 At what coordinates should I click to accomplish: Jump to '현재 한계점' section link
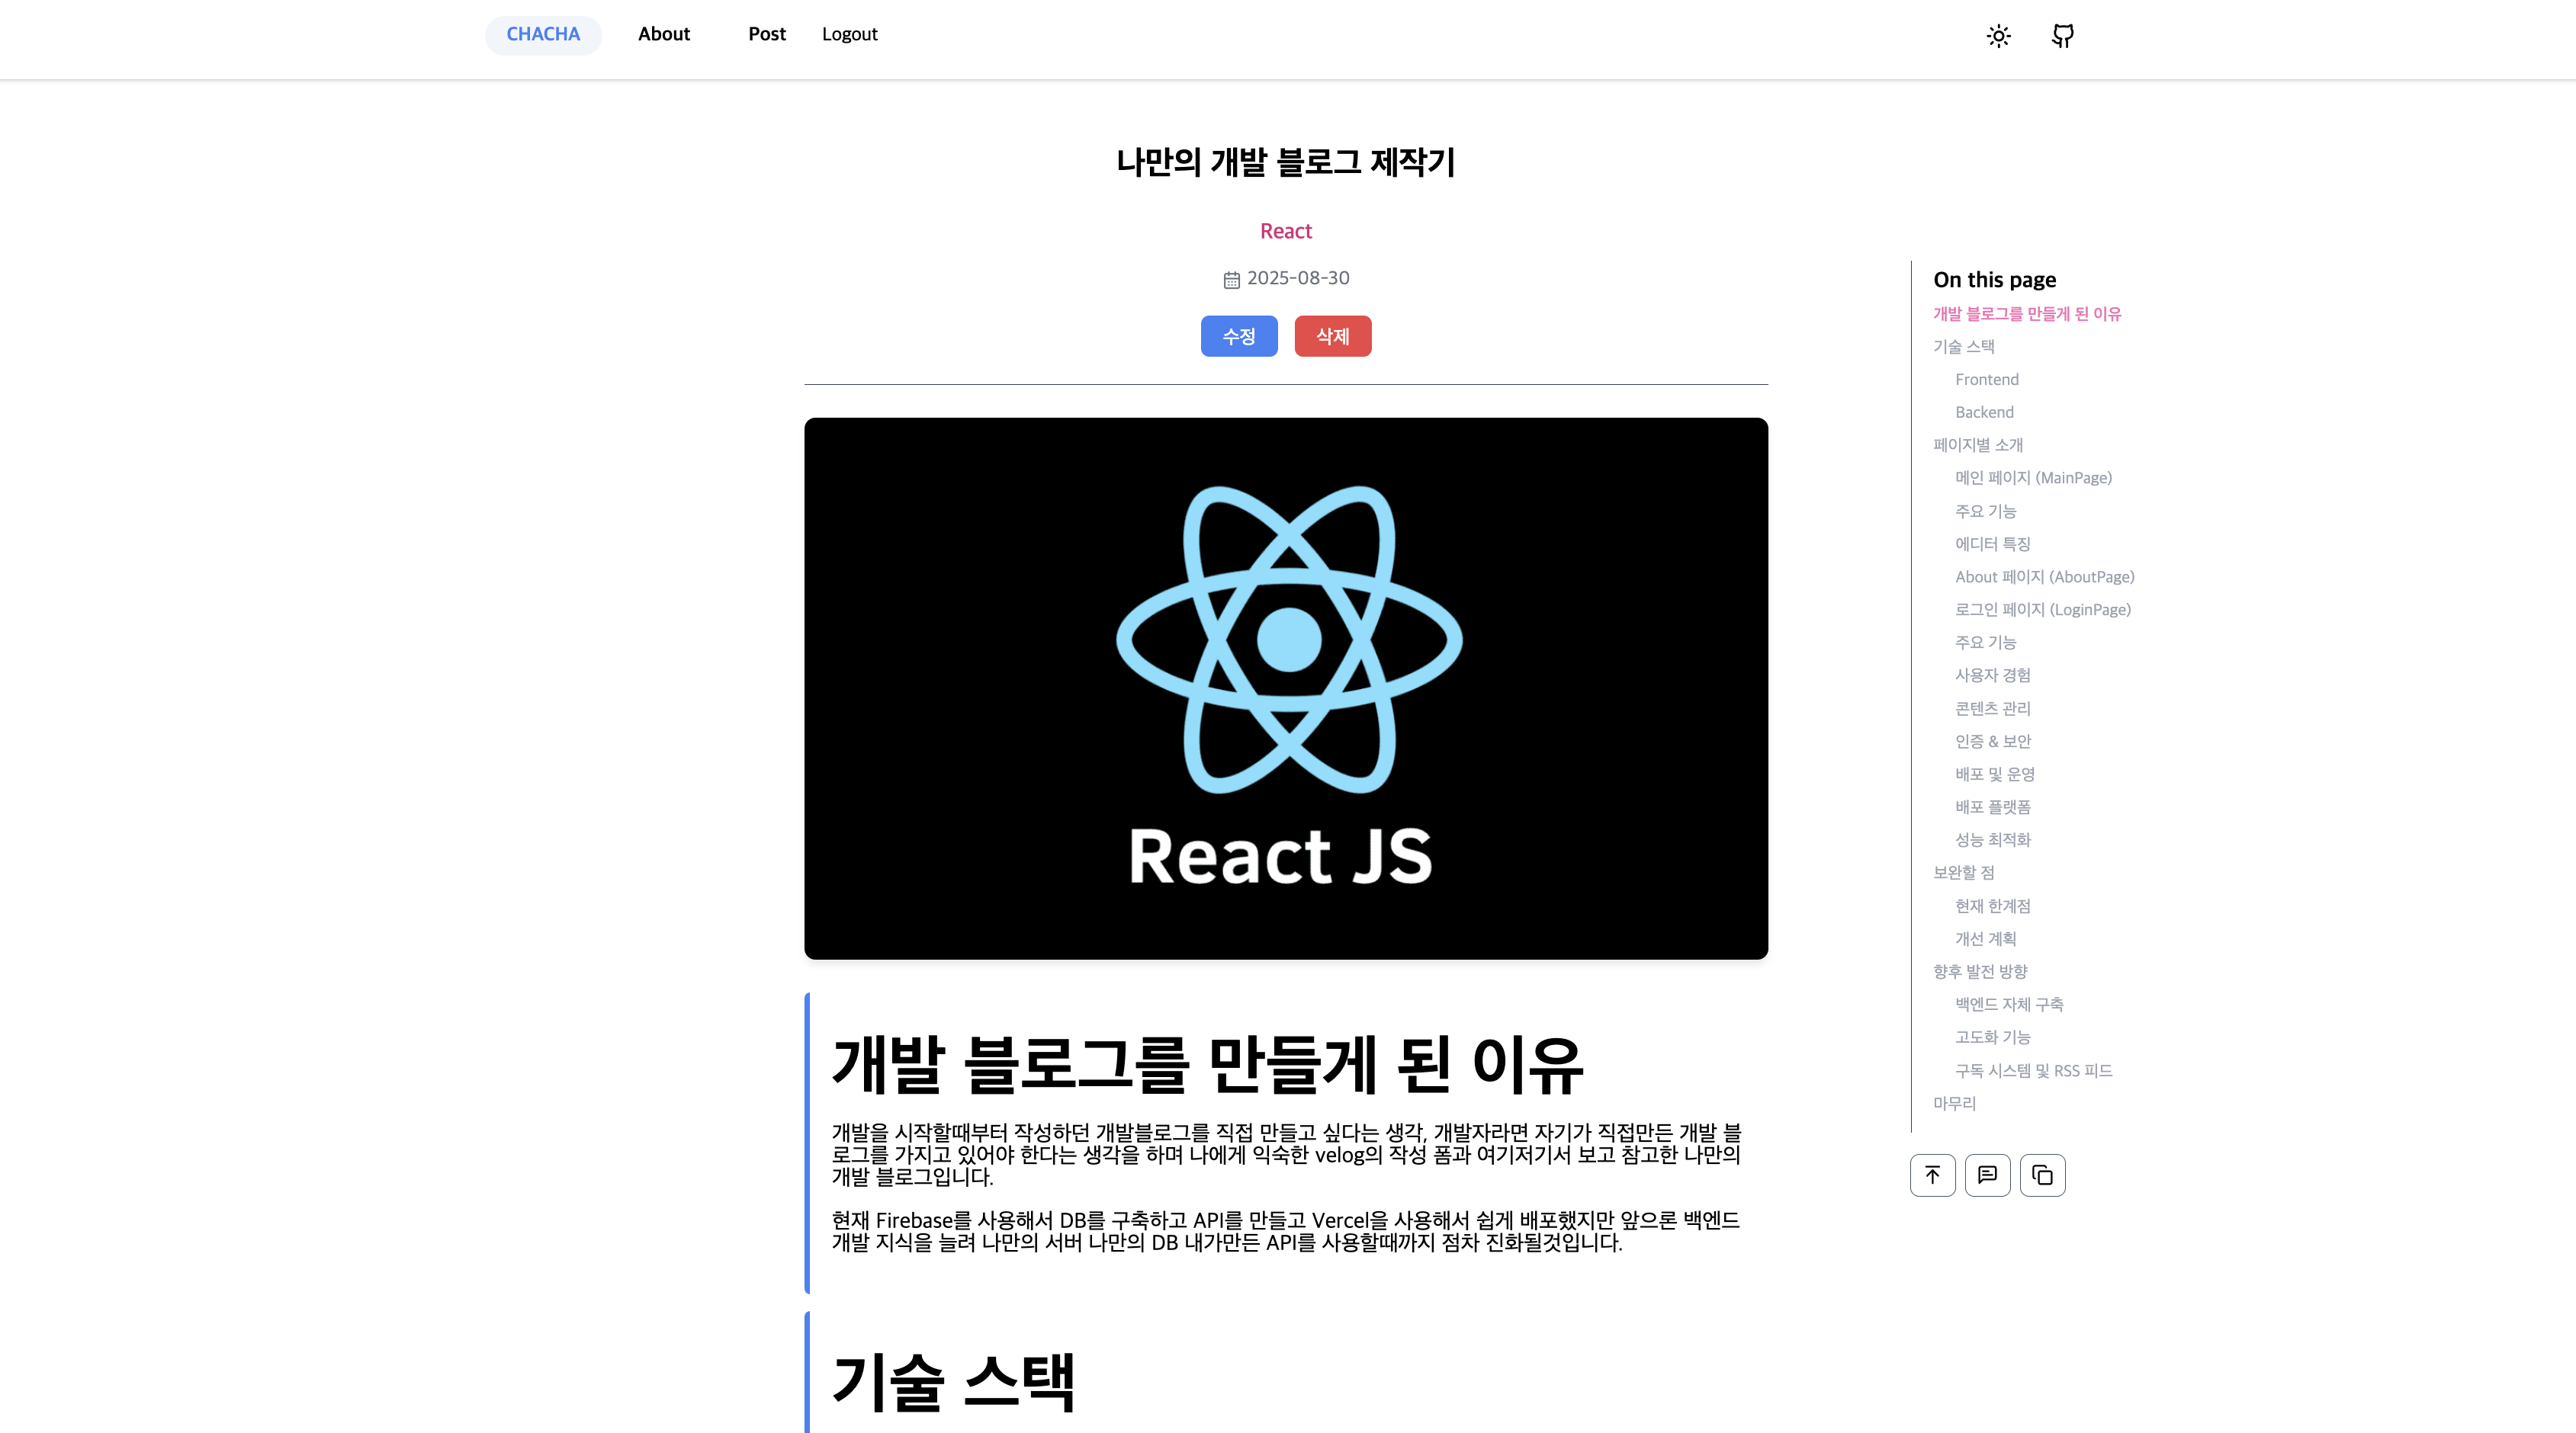(1993, 906)
